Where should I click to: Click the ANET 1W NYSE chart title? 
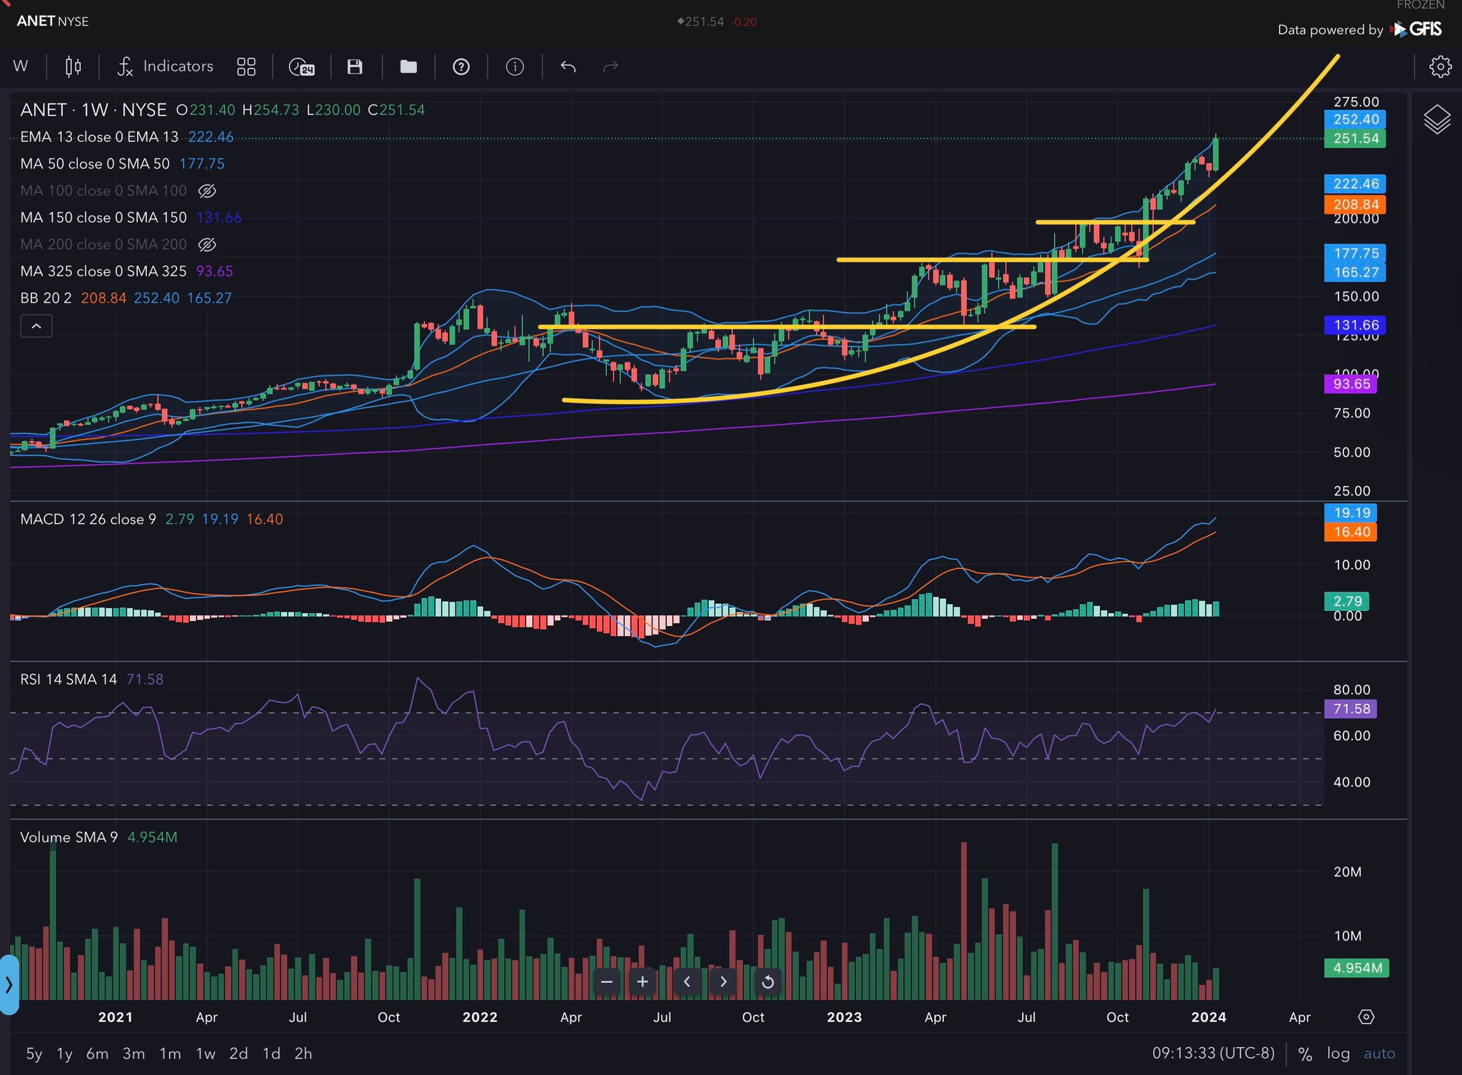click(94, 110)
